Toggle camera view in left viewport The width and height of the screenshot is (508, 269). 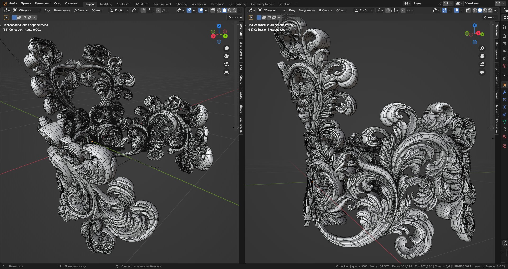coord(226,64)
